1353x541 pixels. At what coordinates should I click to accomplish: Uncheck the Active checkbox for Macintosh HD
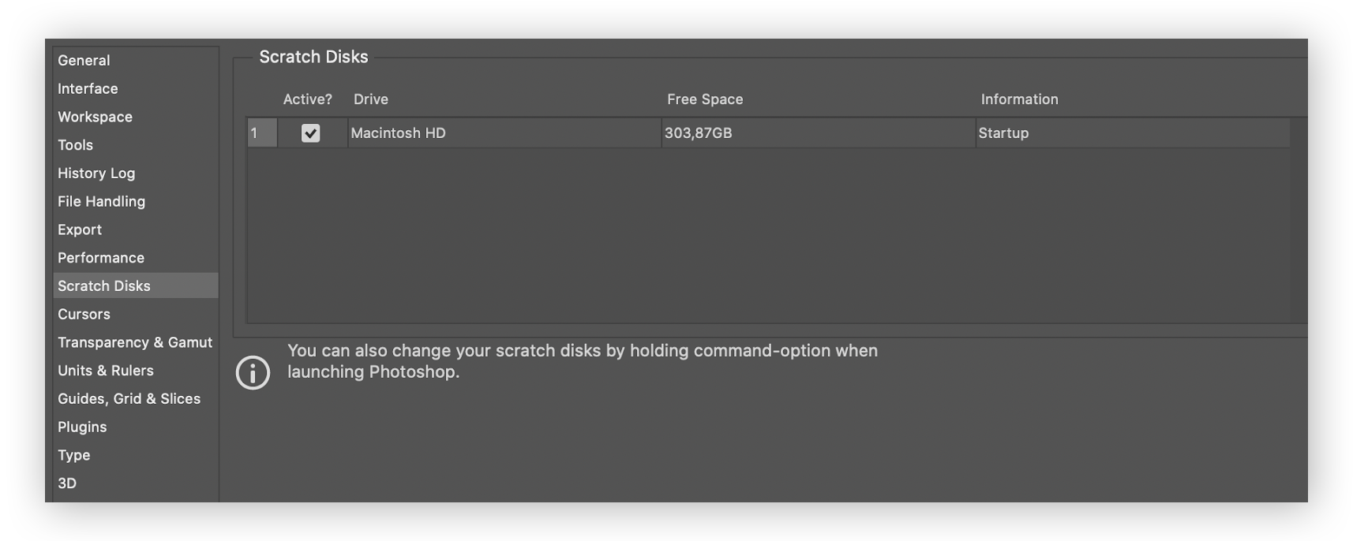[310, 132]
